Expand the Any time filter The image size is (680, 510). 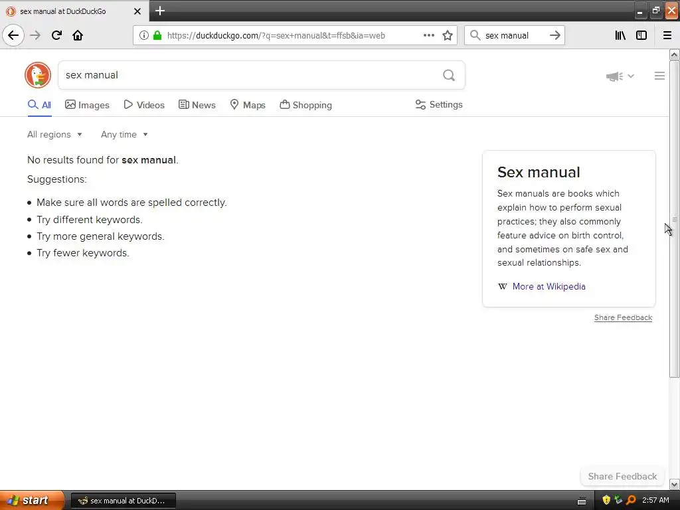tap(124, 134)
